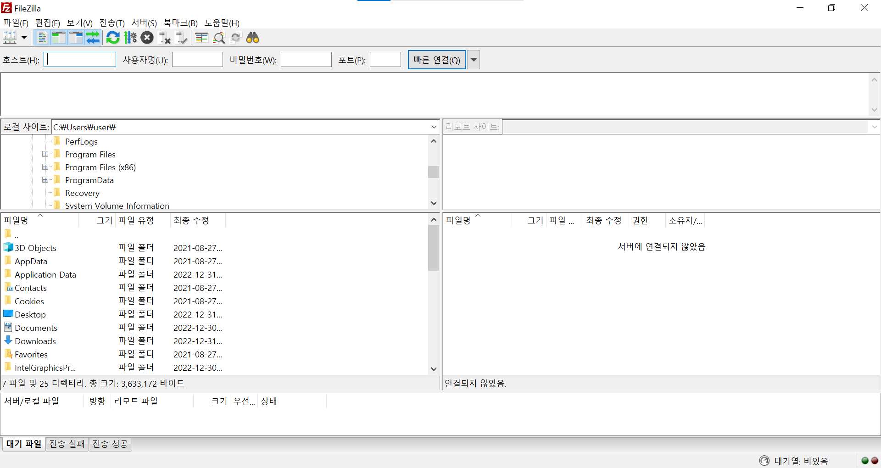Viewport: 881px width, 468px height.
Task: Open Site Manager dropdown arrow
Action: [x=24, y=38]
